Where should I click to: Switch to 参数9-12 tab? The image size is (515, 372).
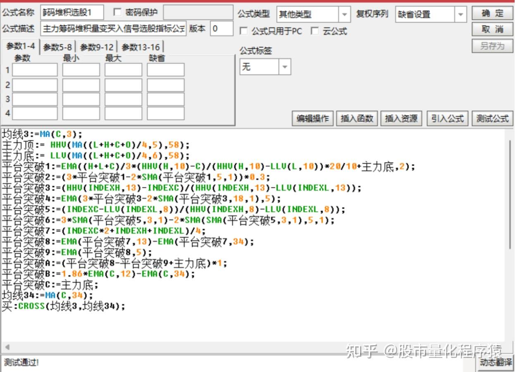97,47
